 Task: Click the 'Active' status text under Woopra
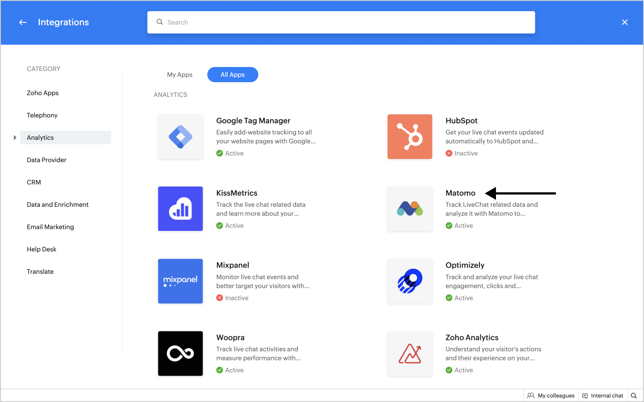tap(234, 370)
